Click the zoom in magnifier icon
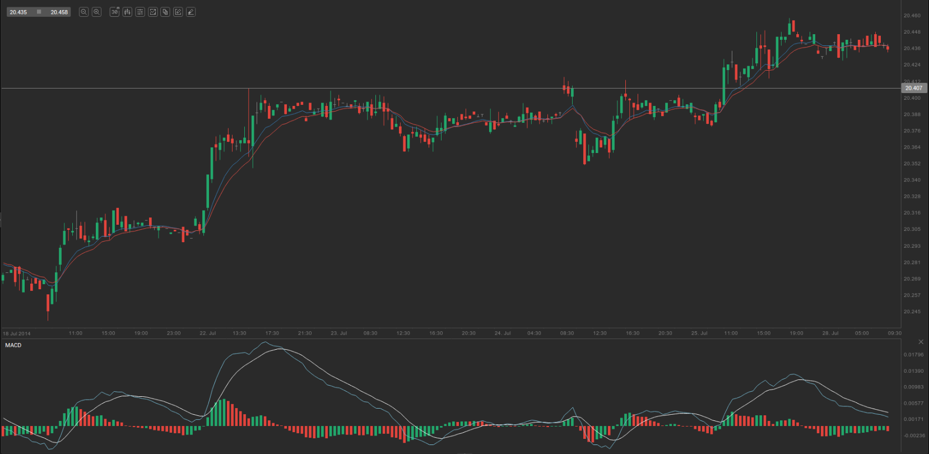Viewport: 929px width, 454px height. (96, 12)
